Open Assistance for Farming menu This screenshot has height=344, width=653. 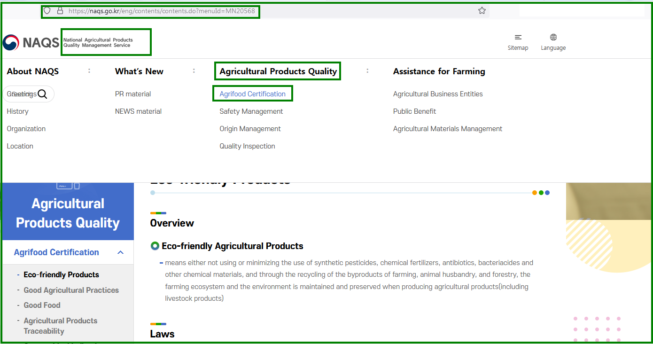click(439, 71)
